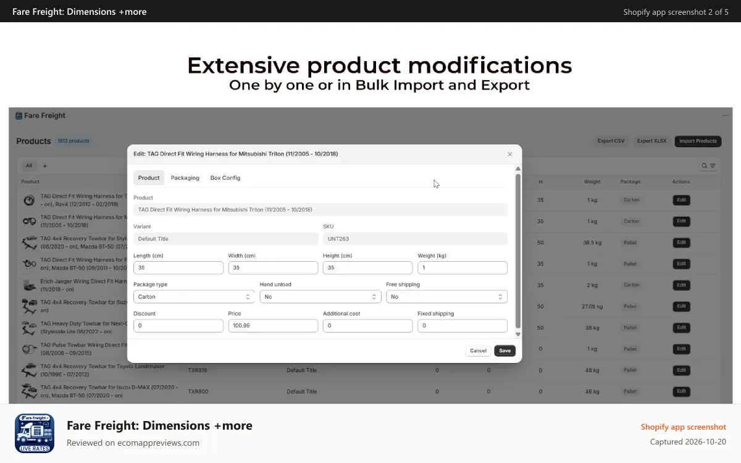741x463 pixels.
Task: Click thumbnail of Toyota Landcruiser Recovery Towbar
Action: (x=29, y=370)
